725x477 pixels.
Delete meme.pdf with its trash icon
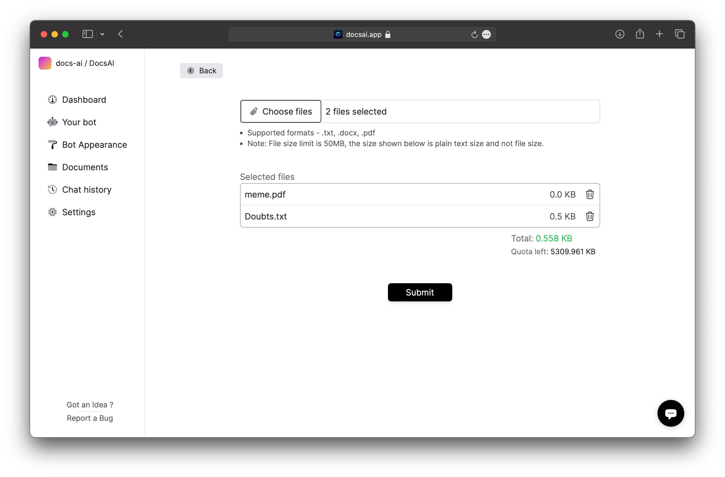pyautogui.click(x=589, y=194)
